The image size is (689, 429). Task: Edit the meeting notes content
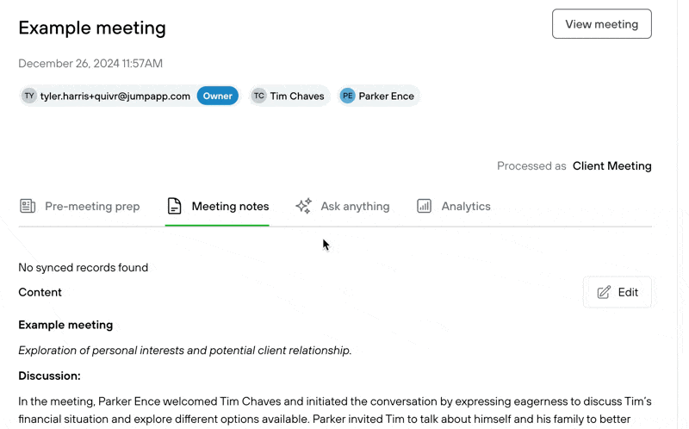click(618, 292)
